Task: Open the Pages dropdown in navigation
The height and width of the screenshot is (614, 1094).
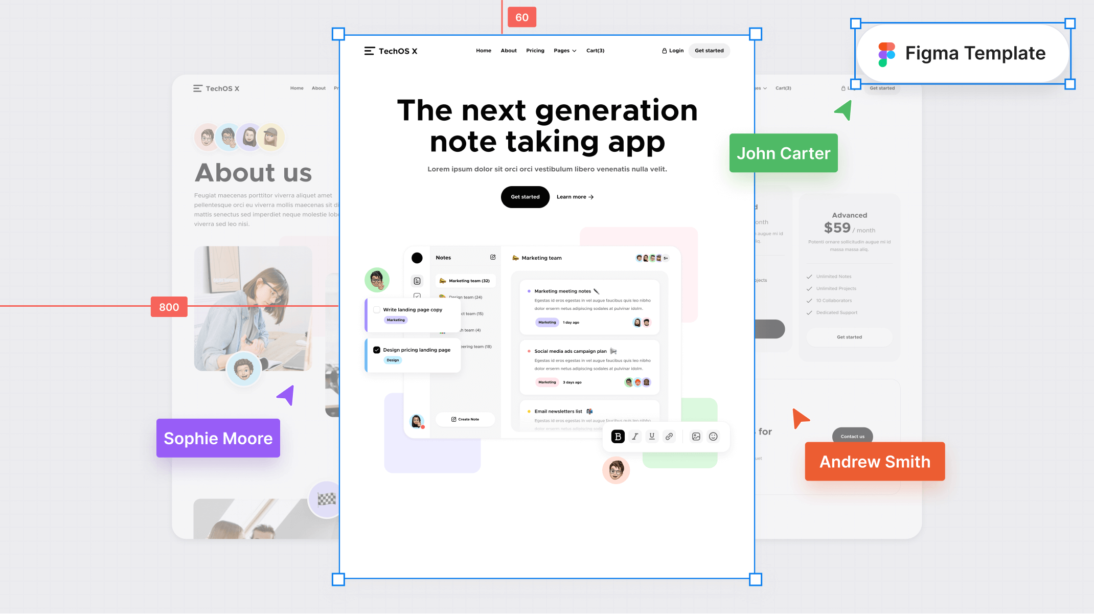Action: (x=563, y=50)
